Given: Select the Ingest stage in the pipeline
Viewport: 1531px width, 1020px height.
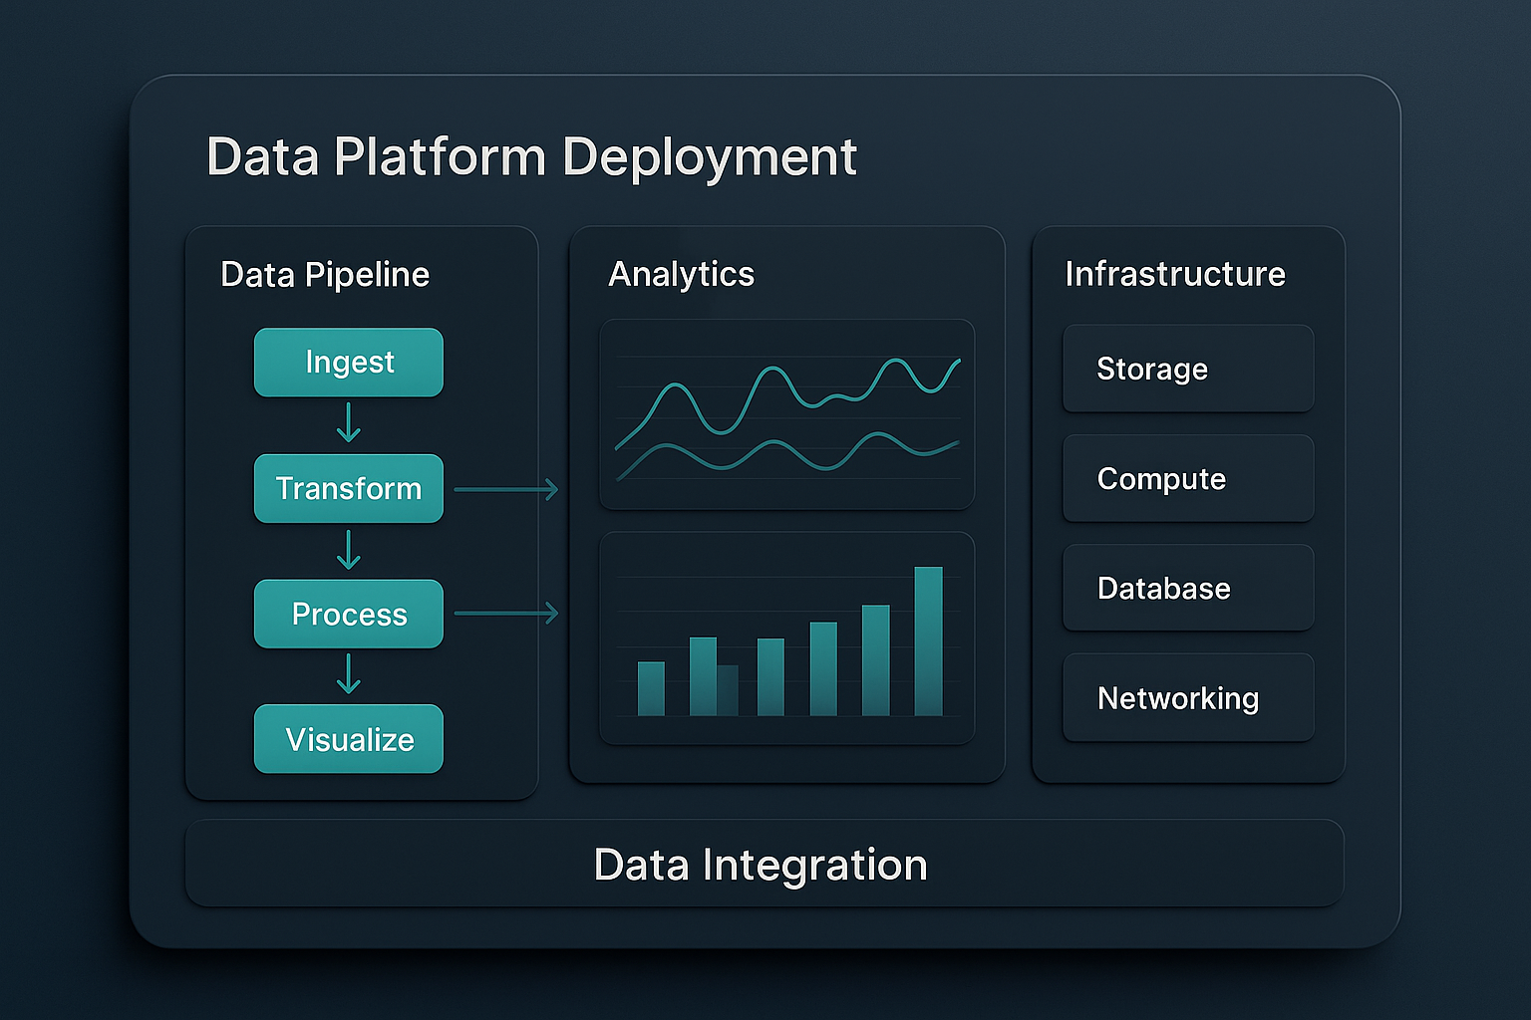Looking at the screenshot, I should pos(348,362).
